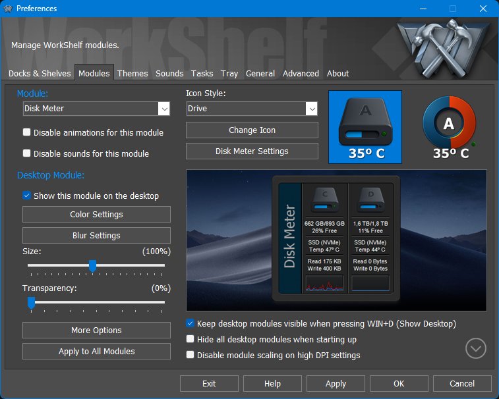
Task: Click the Size value (100%)
Action: click(156, 252)
